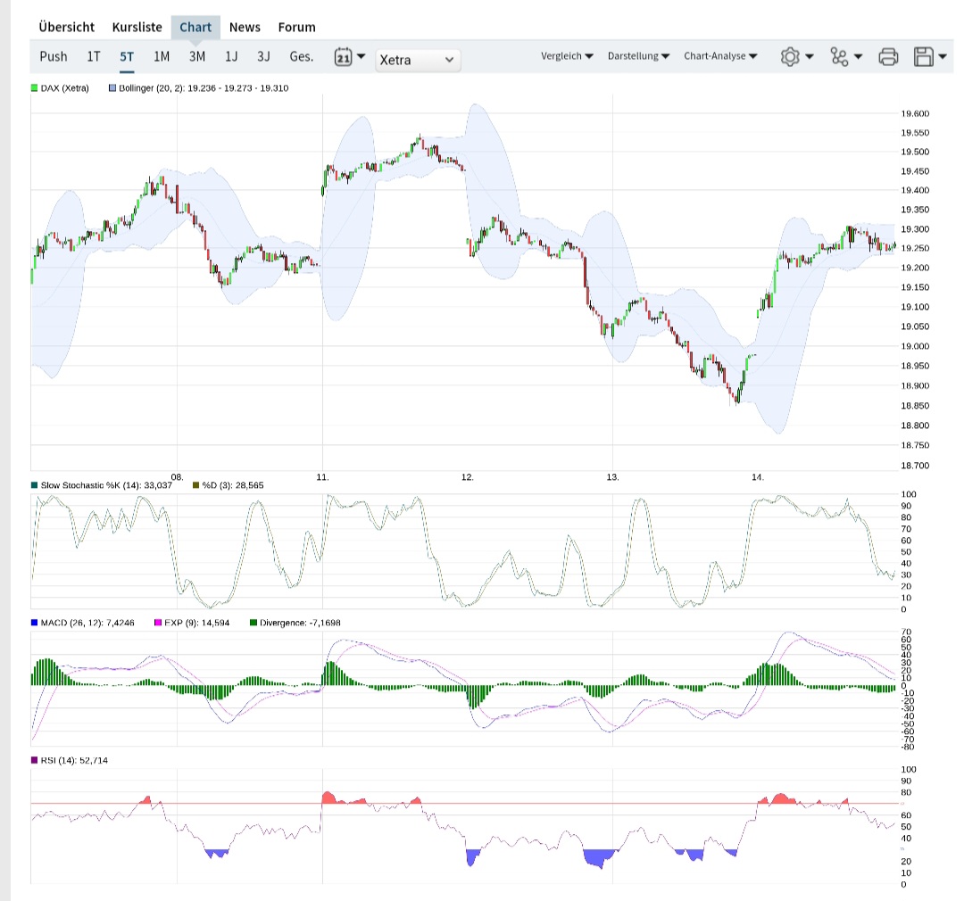Image resolution: width=964 pixels, height=901 pixels.
Task: Open the Übersicht tab
Action: [x=66, y=27]
